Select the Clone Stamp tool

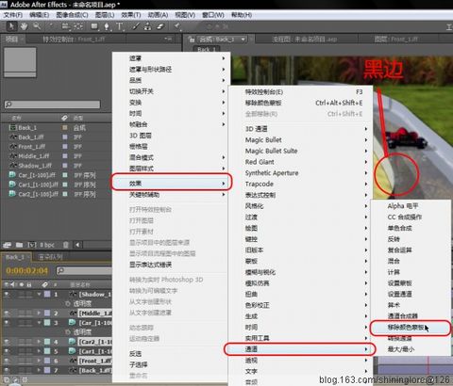point(147,26)
